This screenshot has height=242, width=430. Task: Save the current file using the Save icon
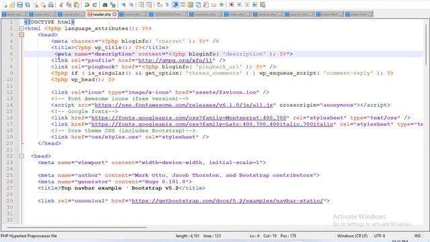click(19, 5)
